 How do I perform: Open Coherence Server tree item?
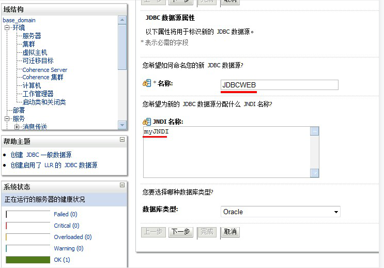point(45,70)
